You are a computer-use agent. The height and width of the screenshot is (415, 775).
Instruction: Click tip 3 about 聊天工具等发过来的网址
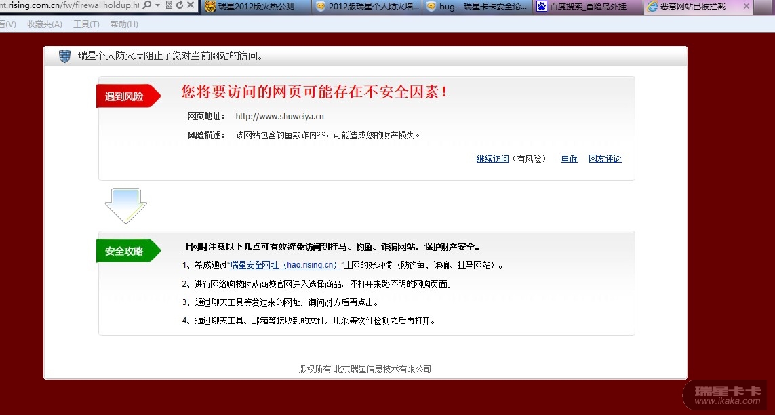click(x=280, y=302)
